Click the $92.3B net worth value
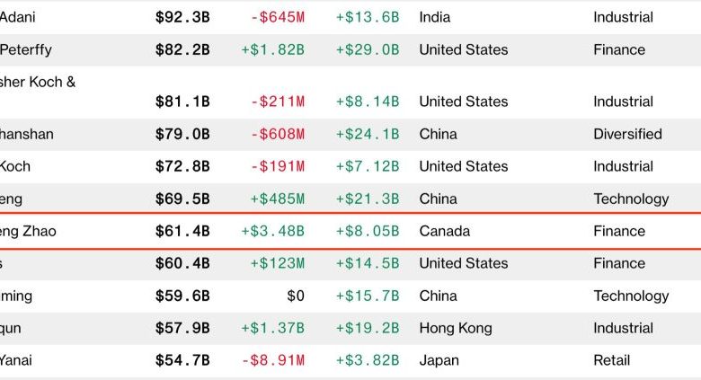This screenshot has width=701, height=380. point(182,17)
